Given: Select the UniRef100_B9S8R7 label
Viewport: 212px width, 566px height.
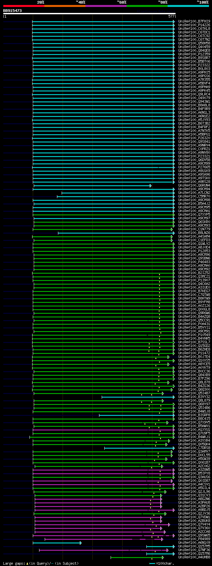Looking at the screenshot, I should [194, 58].
